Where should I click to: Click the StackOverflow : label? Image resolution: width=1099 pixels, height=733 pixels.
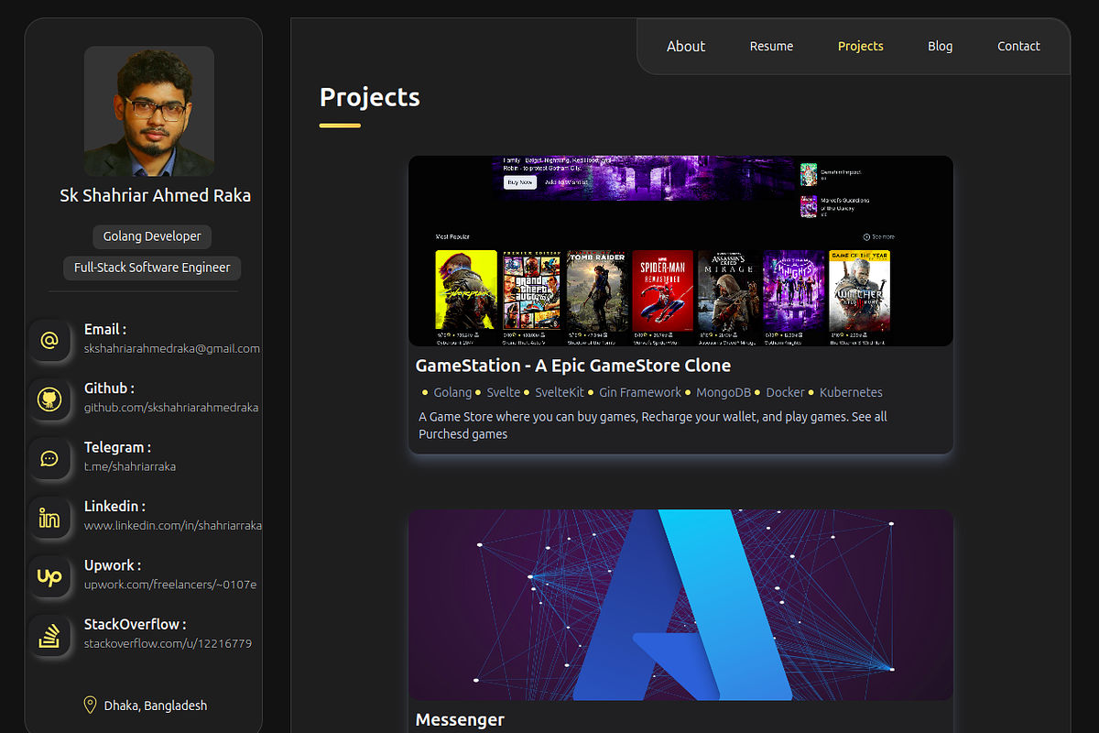(136, 624)
